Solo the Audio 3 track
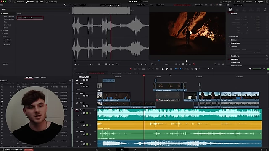 [x=87, y=134]
